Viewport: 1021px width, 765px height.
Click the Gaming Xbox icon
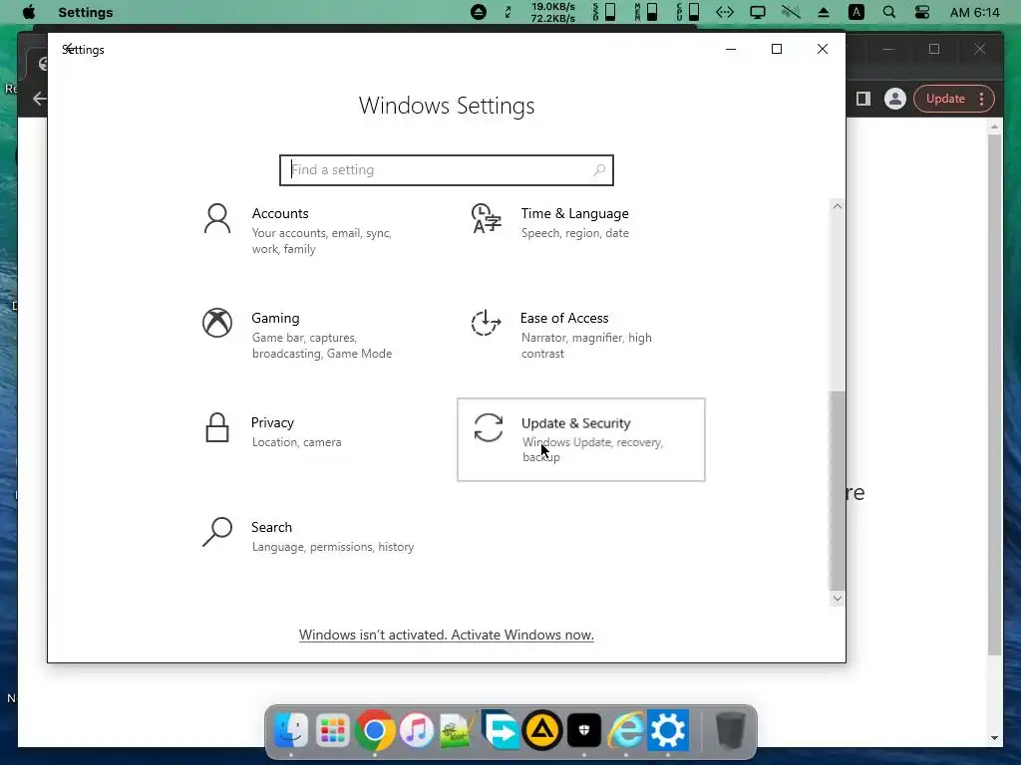coord(217,323)
